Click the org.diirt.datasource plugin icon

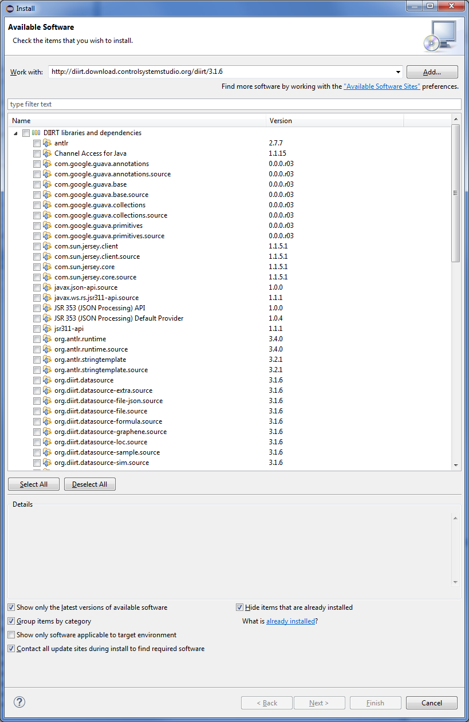coord(47,380)
